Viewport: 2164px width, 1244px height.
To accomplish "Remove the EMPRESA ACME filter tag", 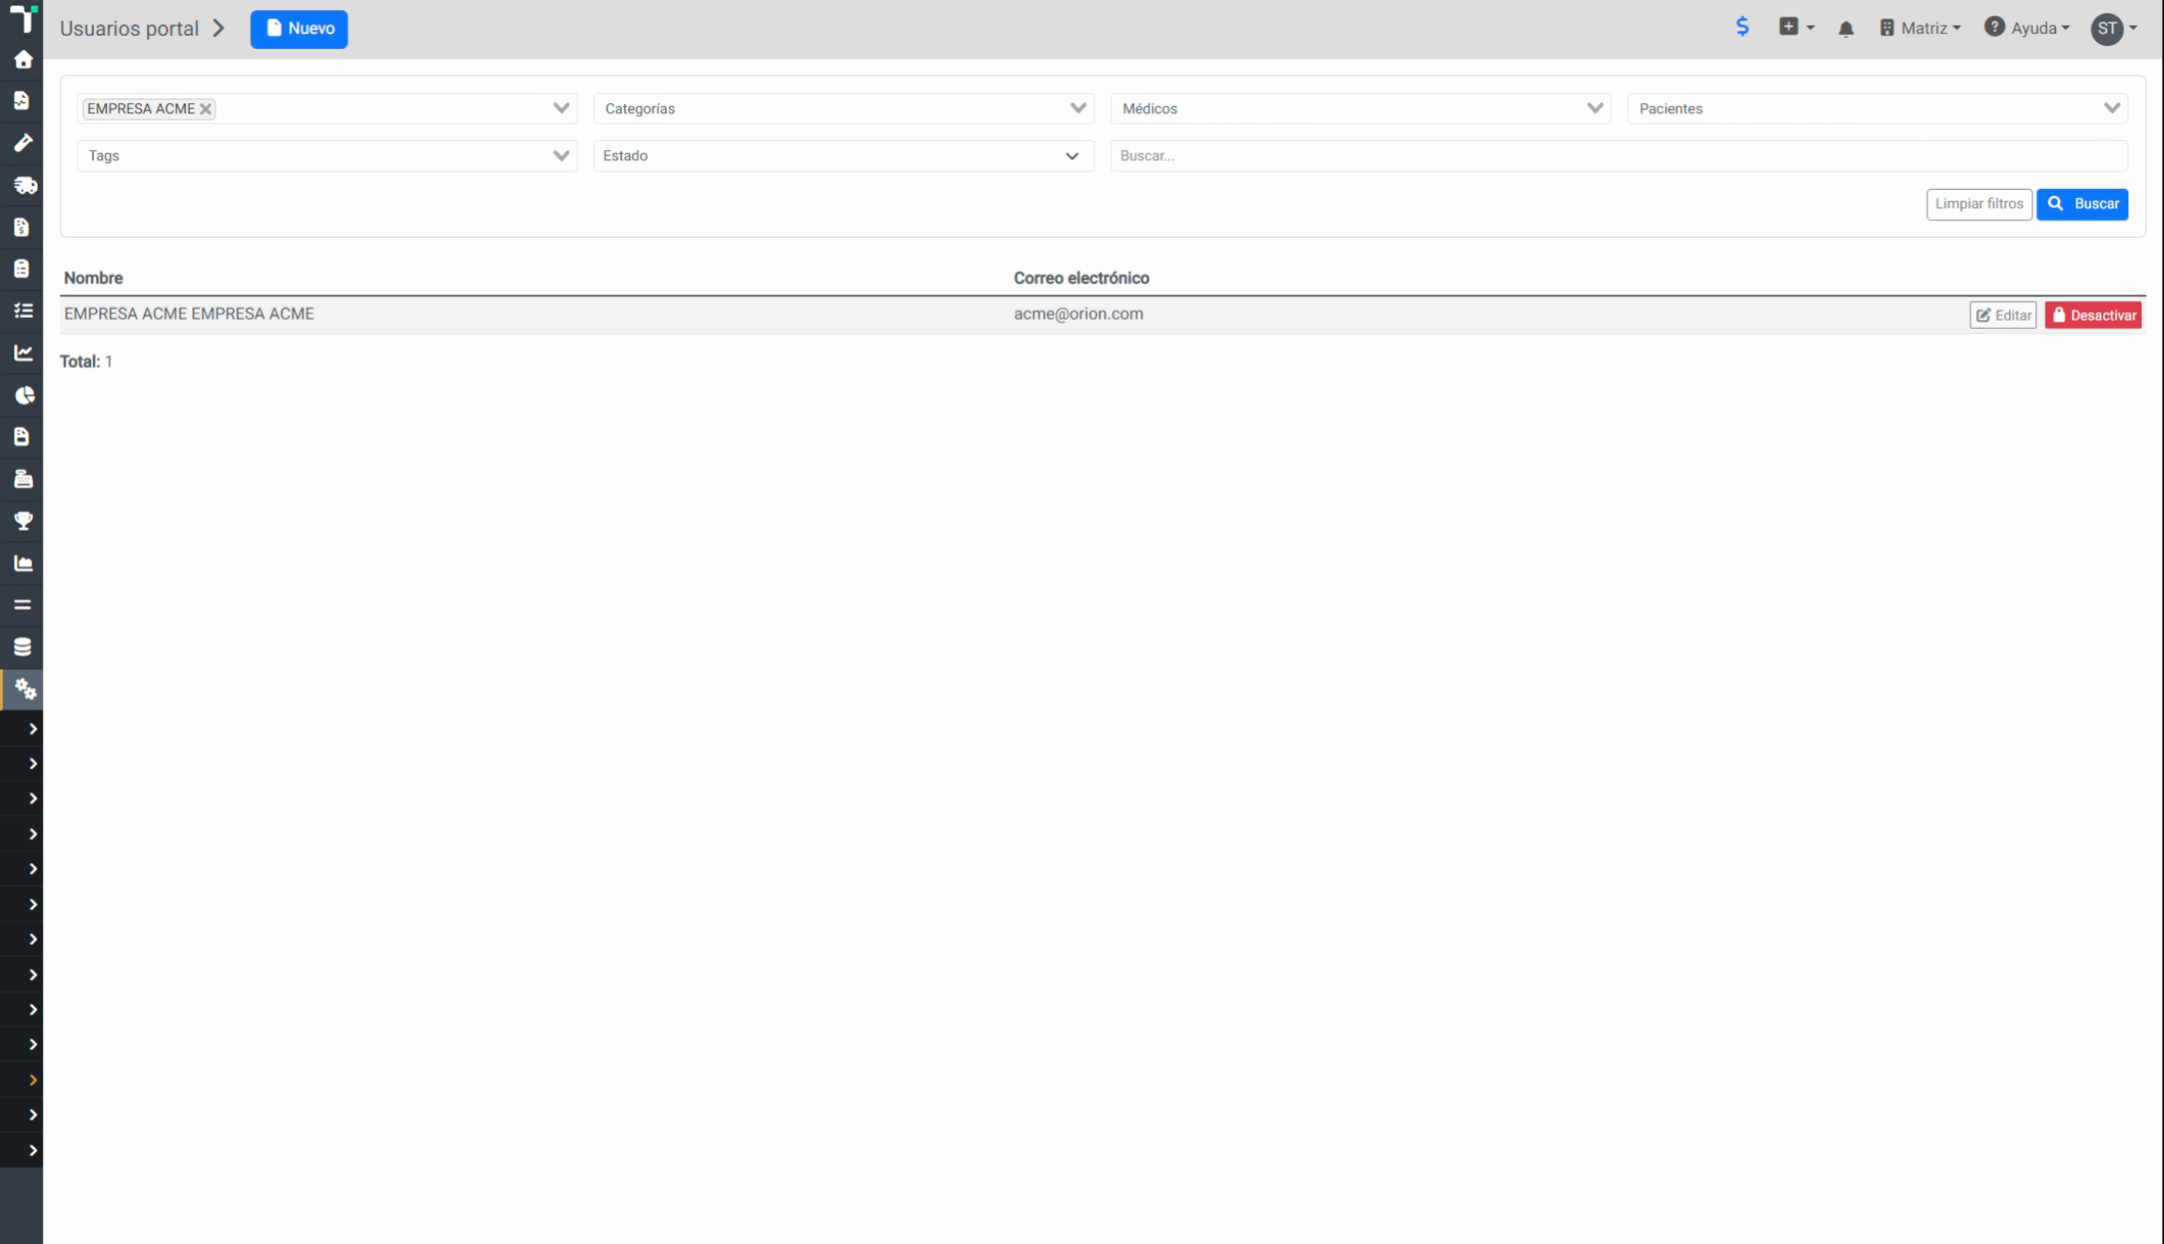I will coord(206,109).
